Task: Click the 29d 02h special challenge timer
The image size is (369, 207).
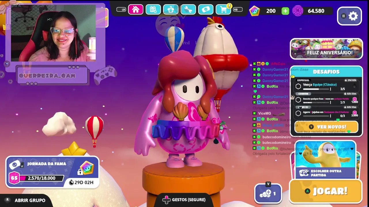Action: 350,80
